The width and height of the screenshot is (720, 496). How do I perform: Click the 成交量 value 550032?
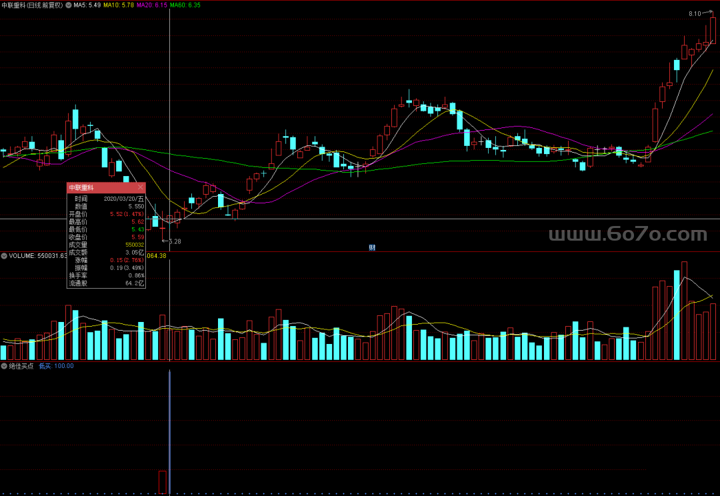click(135, 245)
